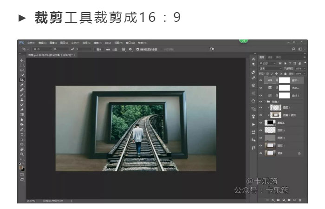Switch to the leftmost tab of the layers panel
The height and width of the screenshot is (209, 325).
(262, 57)
